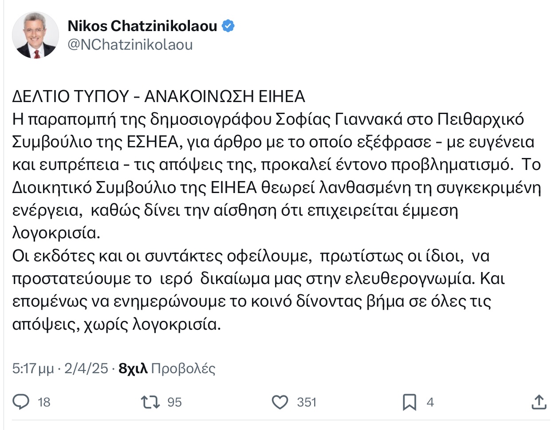The width and height of the screenshot is (556, 430).
Task: Click the repost count 95
Action: pyautogui.click(x=174, y=402)
